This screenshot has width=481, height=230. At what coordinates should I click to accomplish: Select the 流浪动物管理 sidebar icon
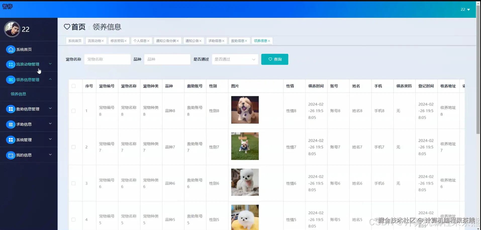pyautogui.click(x=11, y=64)
